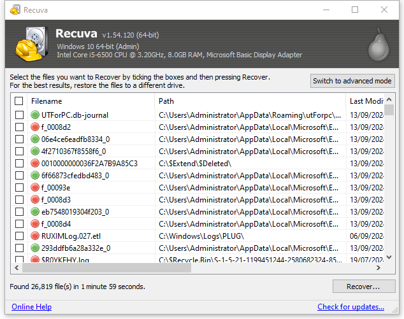Sort by Last Modified column header
Viewport: 404px width, 319px height.
365,101
